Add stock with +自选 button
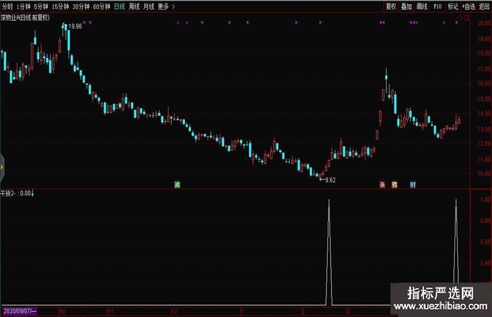 pyautogui.click(x=469, y=6)
